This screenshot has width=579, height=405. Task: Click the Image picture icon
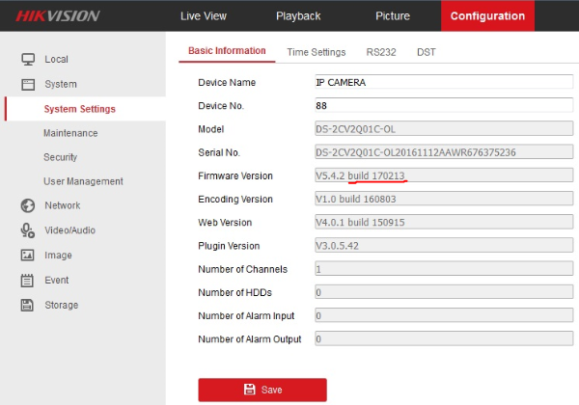click(27, 255)
